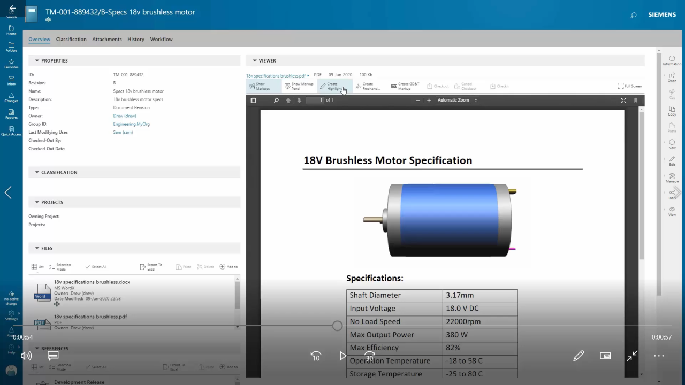Switch to the Workflow tab
685x385 pixels.
(161, 39)
